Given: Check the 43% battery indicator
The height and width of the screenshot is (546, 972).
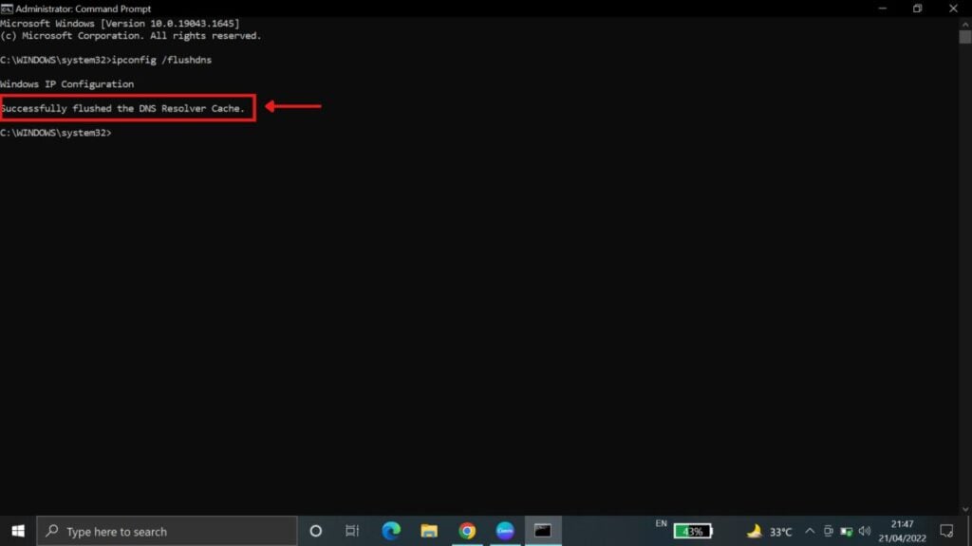Looking at the screenshot, I should 693,531.
